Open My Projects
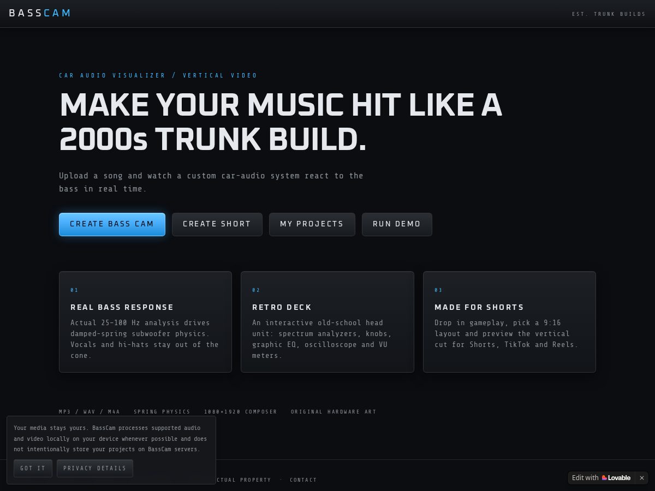 click(x=312, y=224)
